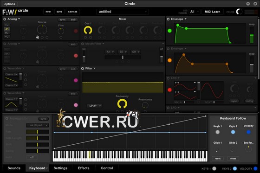Click the filter Resonance knob
This screenshot has height=173, width=260.
[145, 105]
